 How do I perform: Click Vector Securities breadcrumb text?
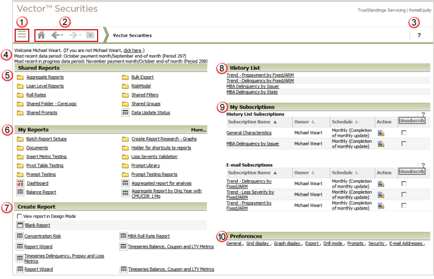coord(133,35)
